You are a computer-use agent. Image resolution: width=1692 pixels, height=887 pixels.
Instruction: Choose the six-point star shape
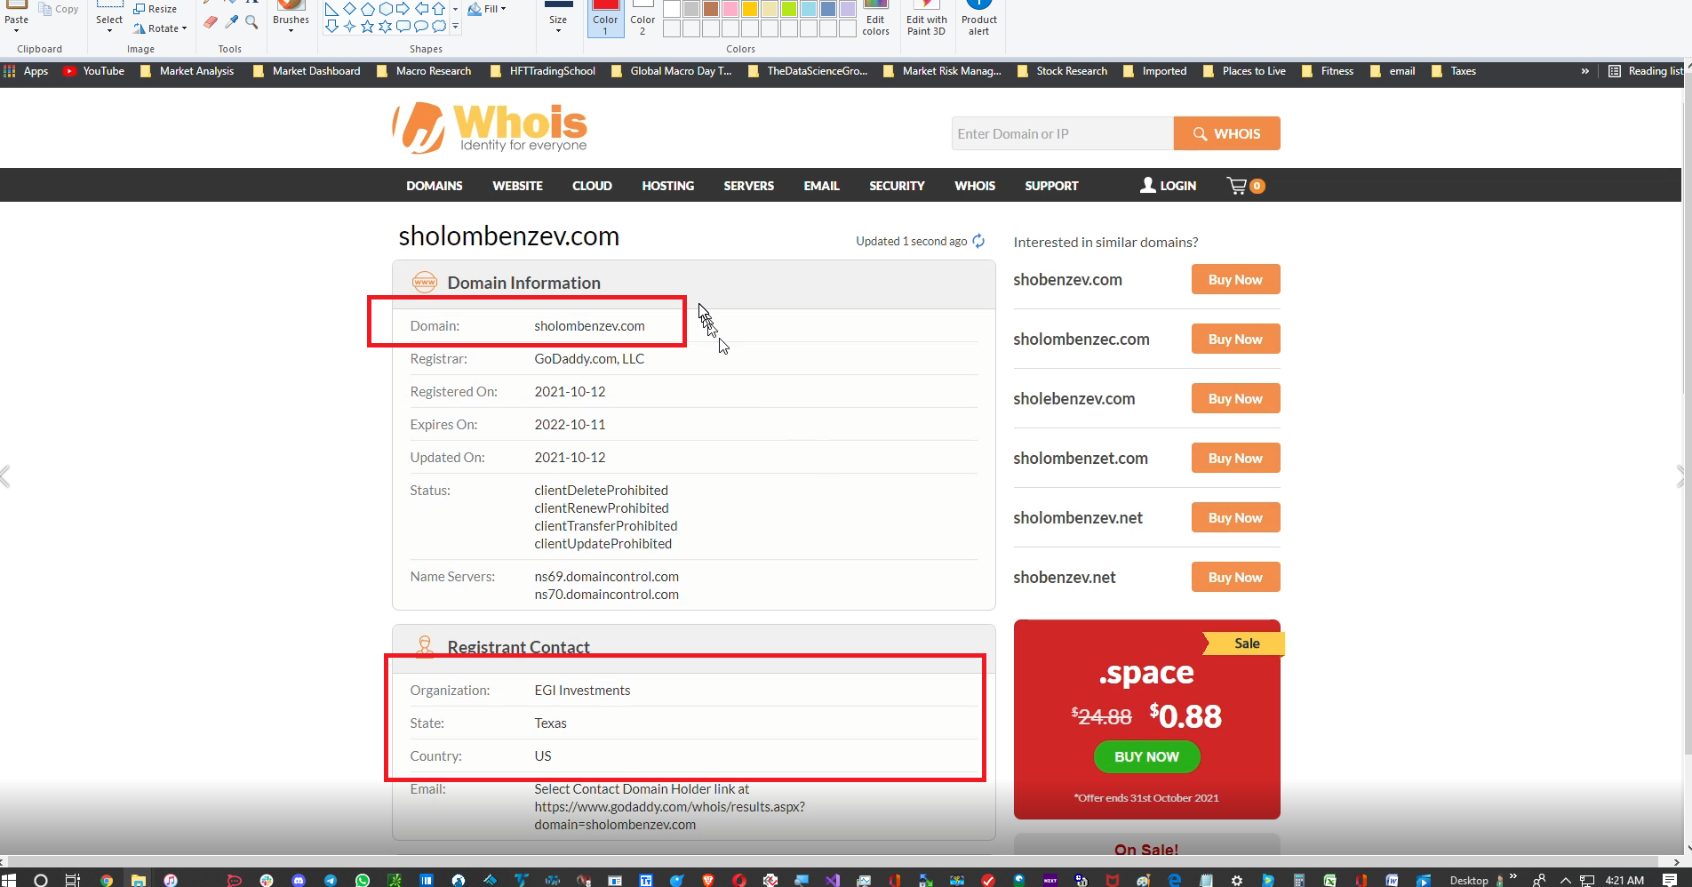385,27
